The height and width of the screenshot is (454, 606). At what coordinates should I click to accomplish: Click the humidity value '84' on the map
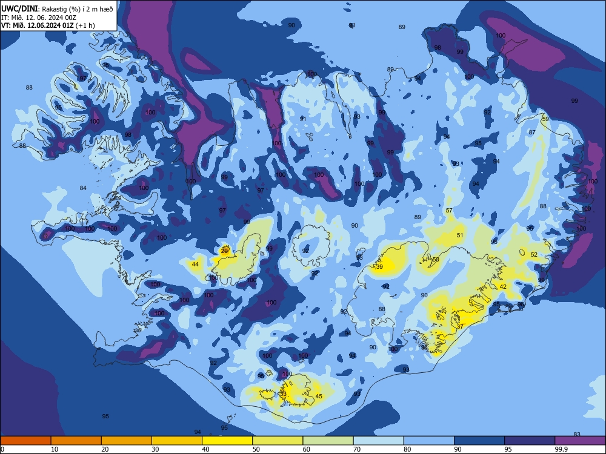coord(83,188)
